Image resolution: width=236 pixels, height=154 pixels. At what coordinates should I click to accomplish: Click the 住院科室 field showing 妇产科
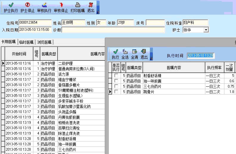(195, 22)
